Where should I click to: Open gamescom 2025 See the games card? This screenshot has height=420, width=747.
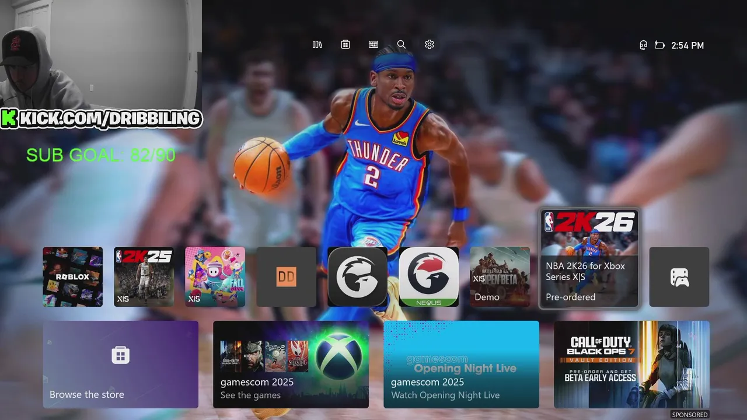point(291,365)
